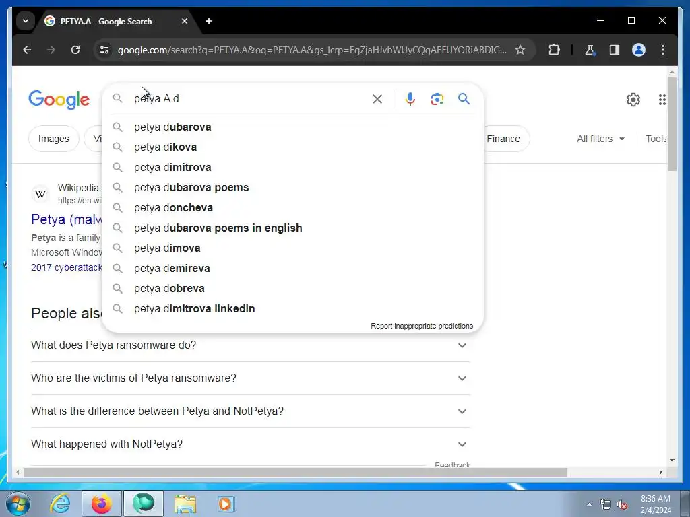Open a new tab with the plus button
Image resolution: width=690 pixels, height=517 pixels.
pyautogui.click(x=209, y=21)
